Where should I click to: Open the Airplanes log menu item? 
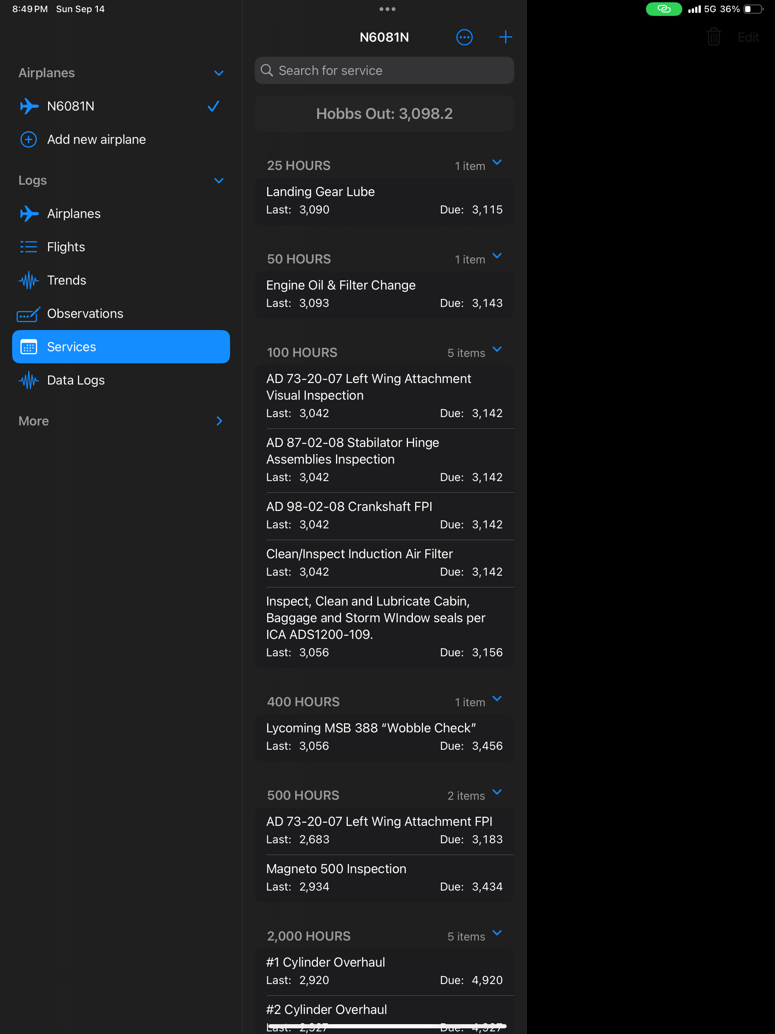click(121, 213)
